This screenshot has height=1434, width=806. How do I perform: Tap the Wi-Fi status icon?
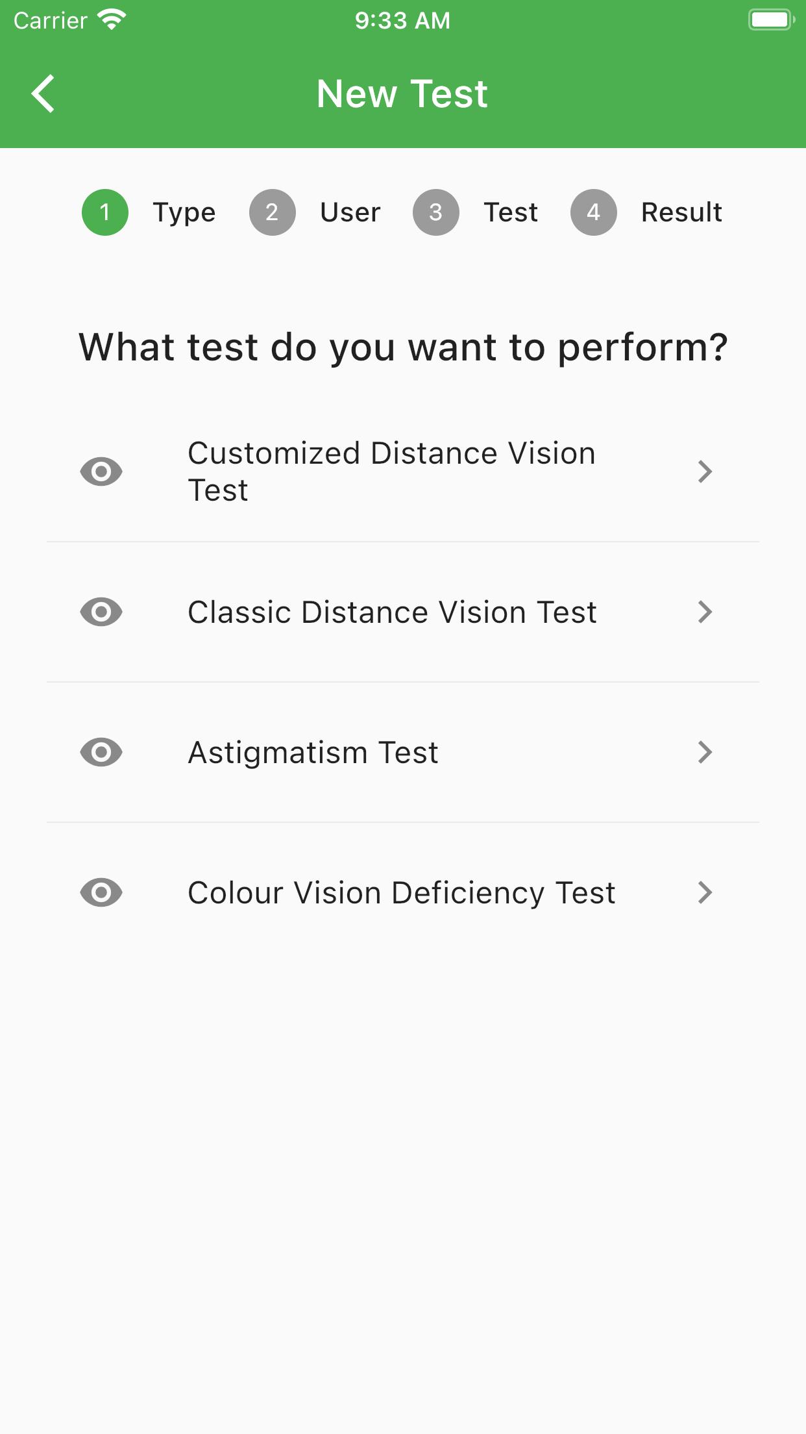(x=112, y=19)
